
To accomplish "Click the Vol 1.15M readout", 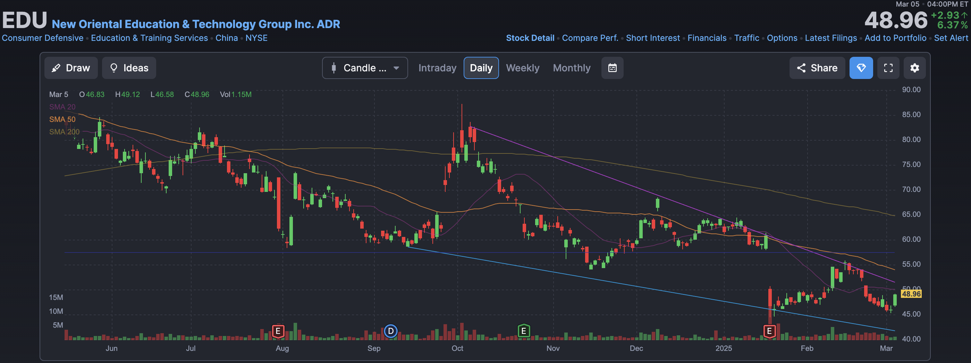I will pos(236,95).
